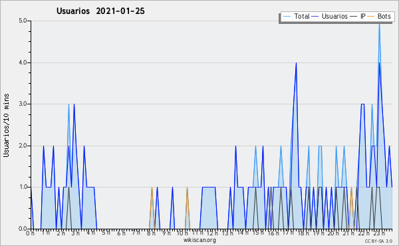Click the 21 h axis label

[348, 233]
